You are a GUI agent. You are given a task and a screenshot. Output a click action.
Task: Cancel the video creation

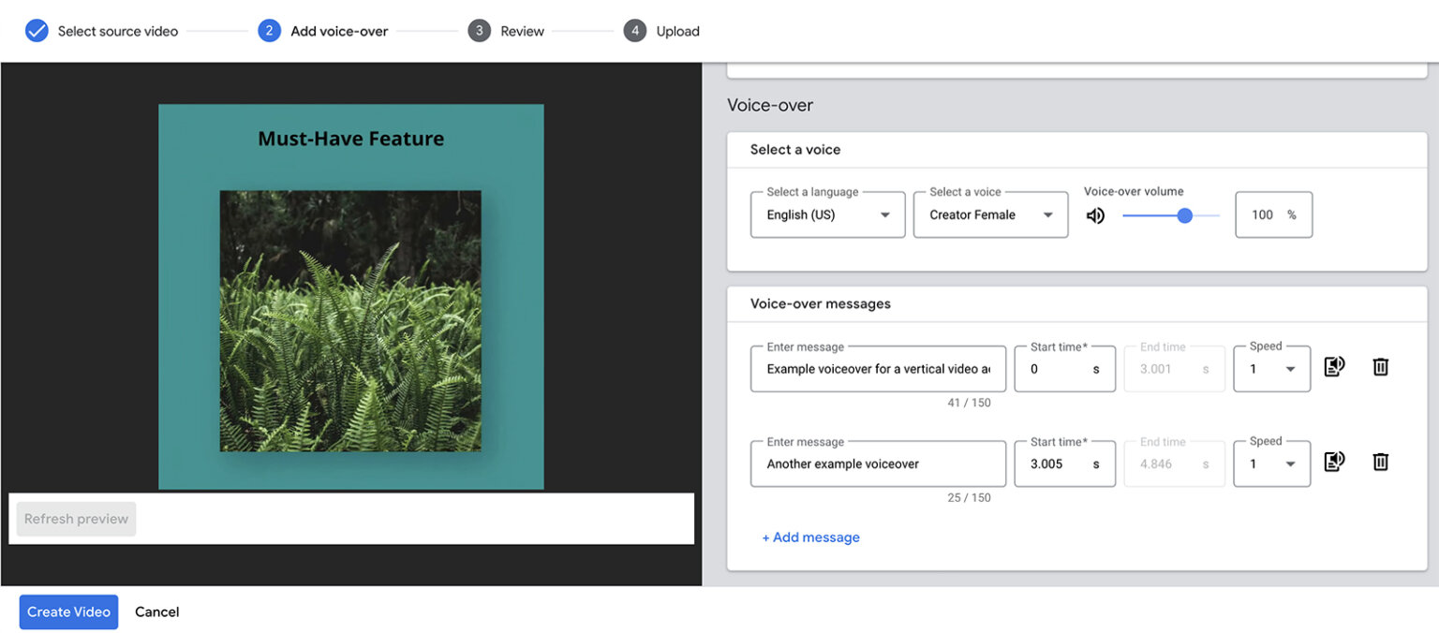156,611
